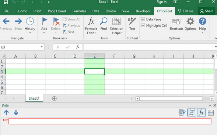
Task: Open Help question mark
Action: tap(203, 24)
